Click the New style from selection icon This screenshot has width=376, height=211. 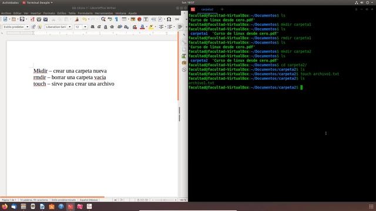(x=40, y=27)
